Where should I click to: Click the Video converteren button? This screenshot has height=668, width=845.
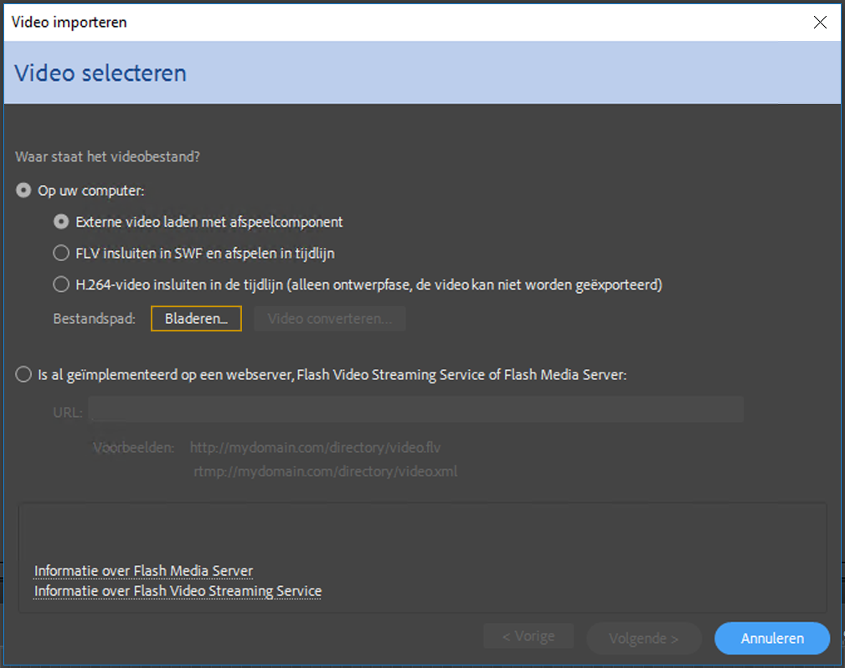329,318
